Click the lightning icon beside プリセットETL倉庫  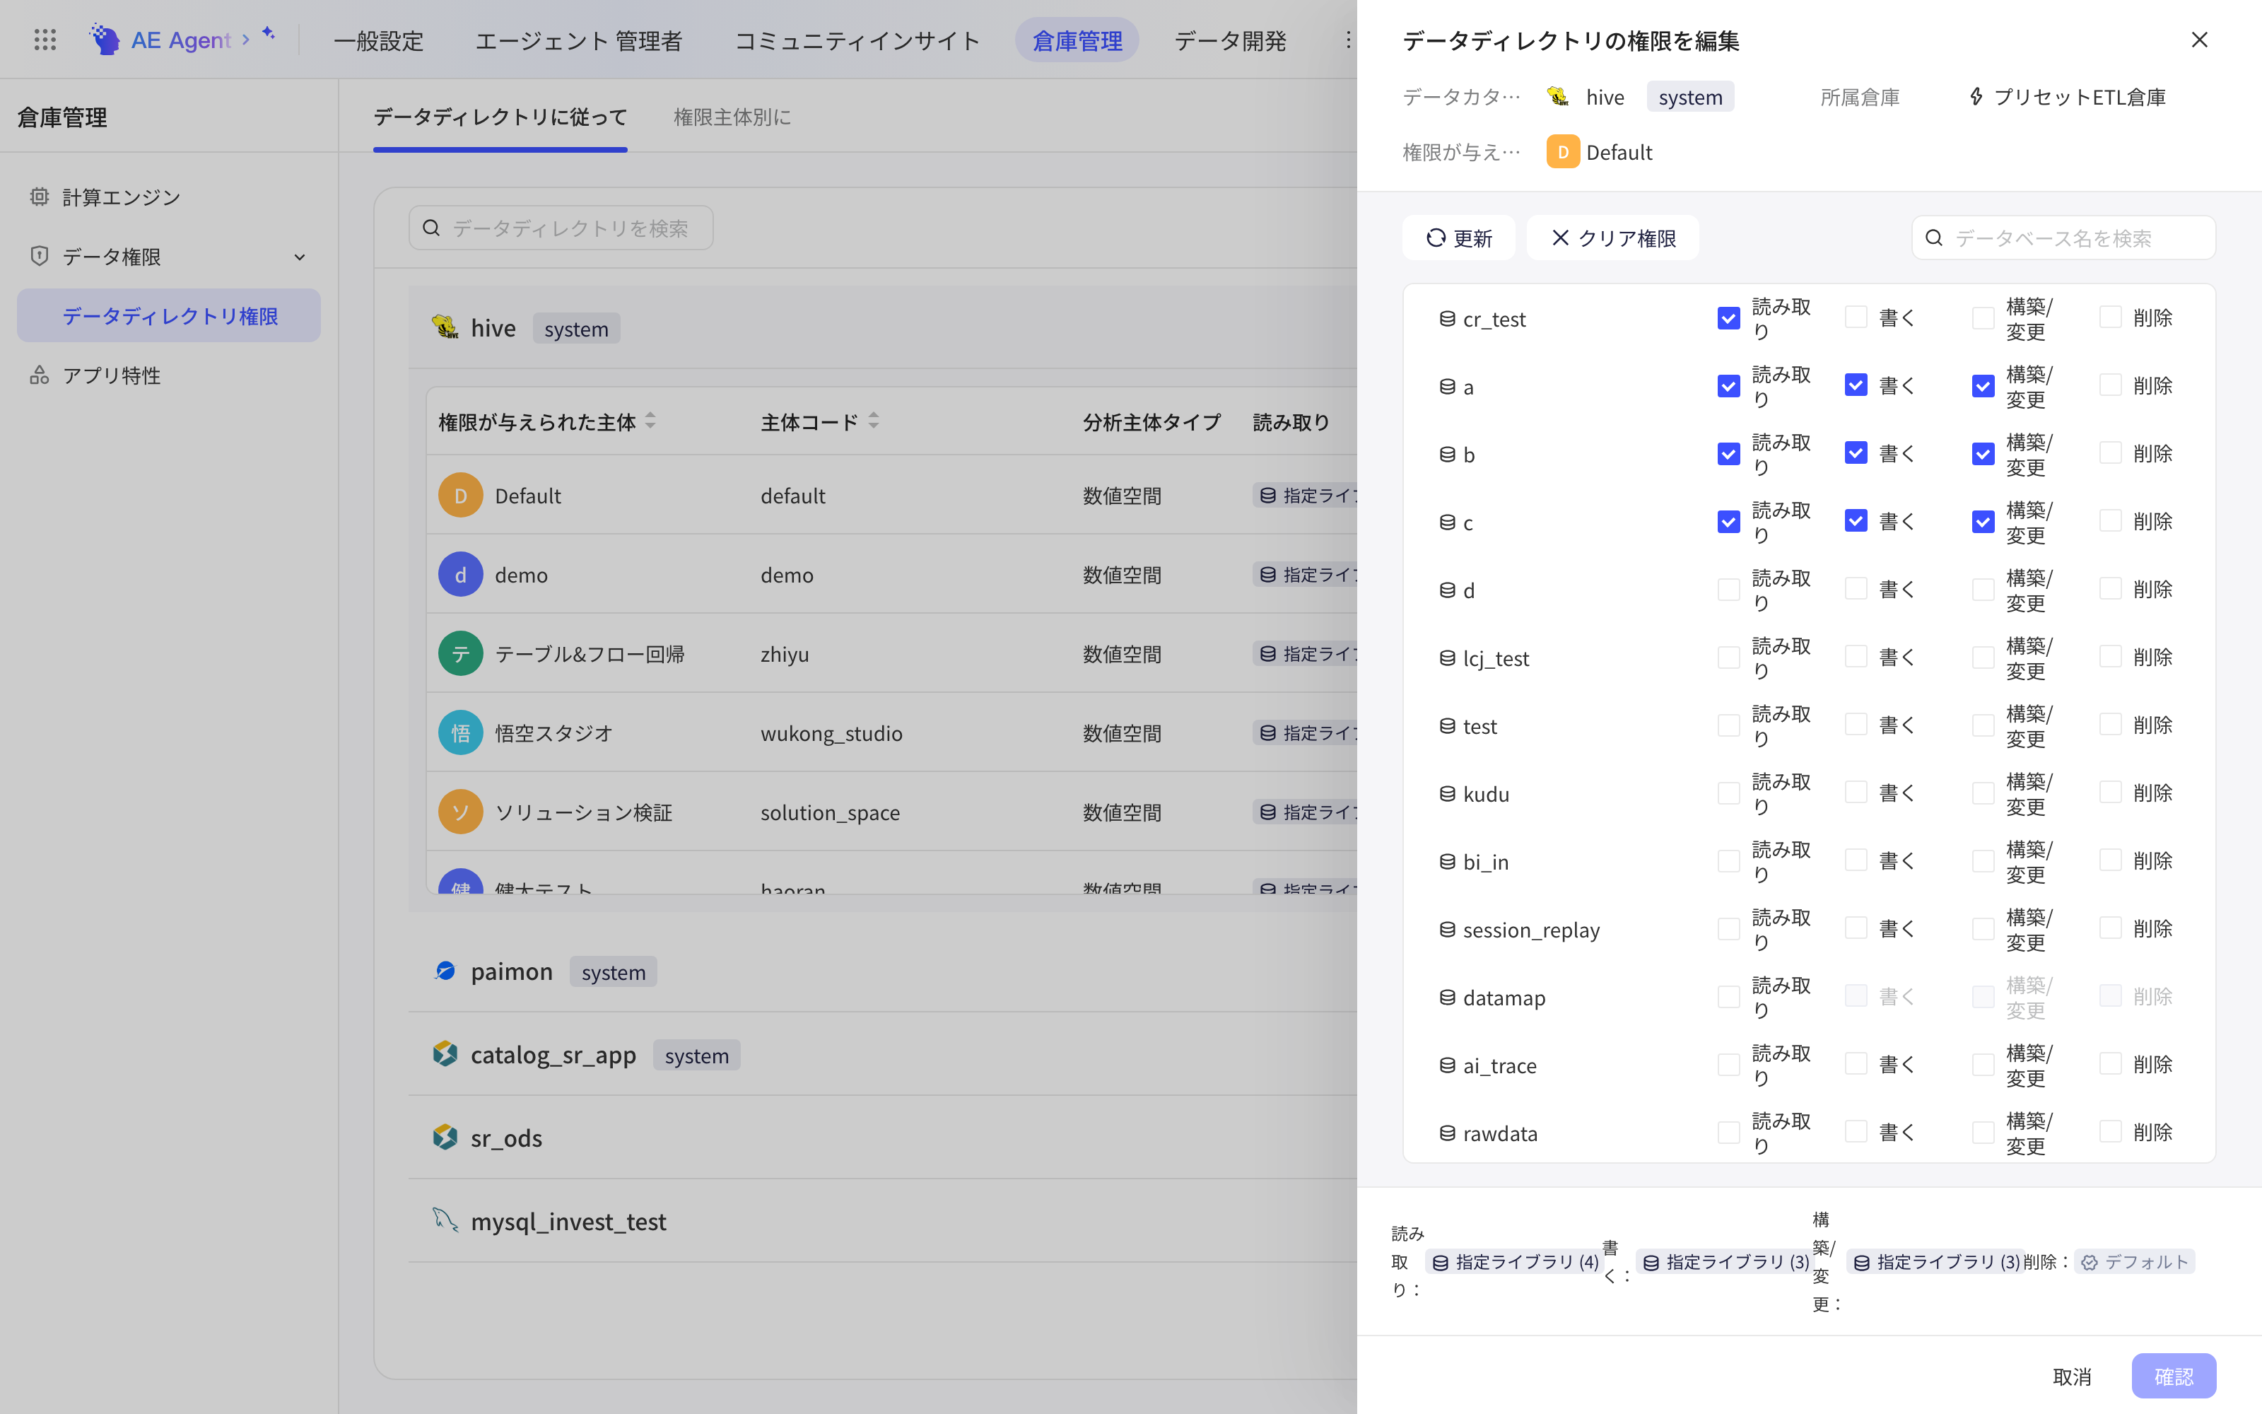click(x=1976, y=96)
